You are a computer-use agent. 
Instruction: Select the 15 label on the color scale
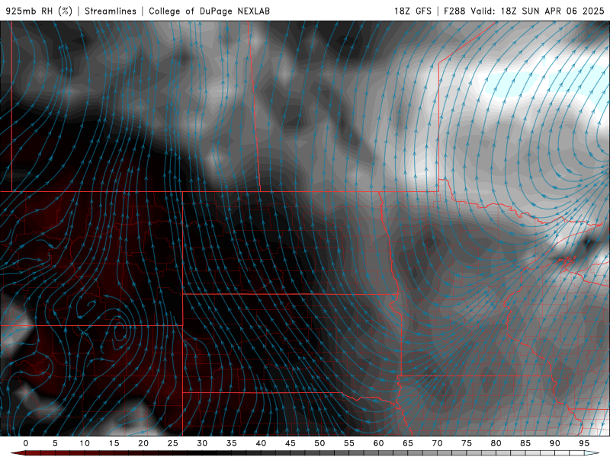point(114,443)
